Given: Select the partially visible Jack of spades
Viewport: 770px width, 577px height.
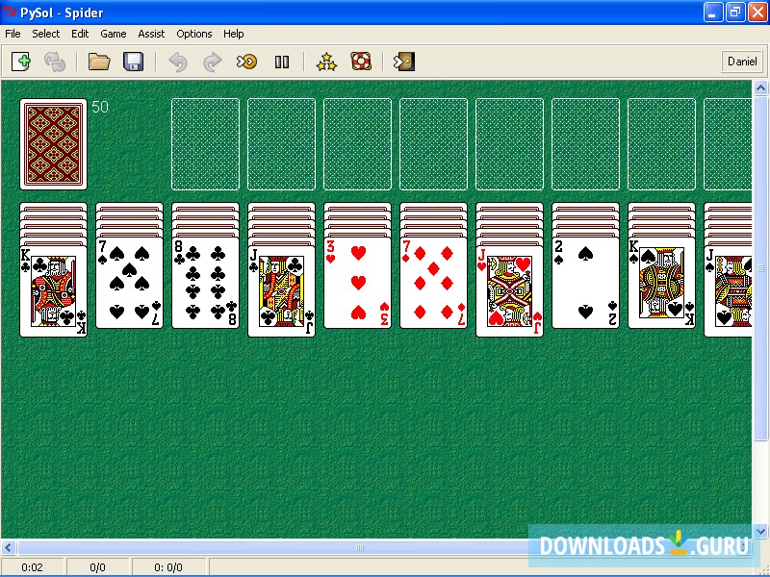Looking at the screenshot, I should tap(729, 291).
